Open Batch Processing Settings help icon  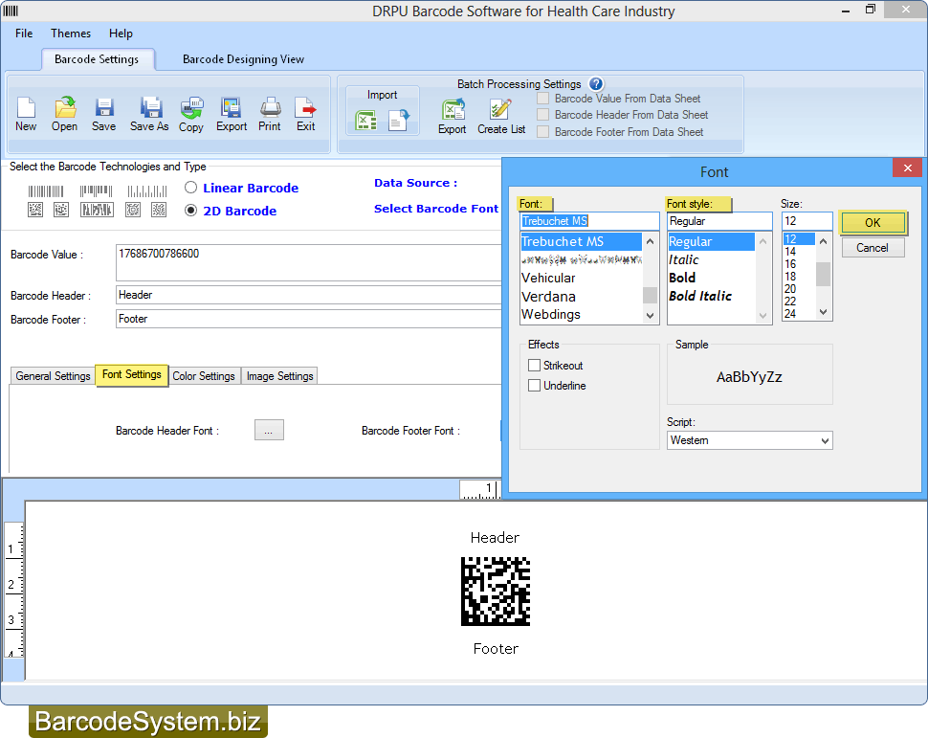pyautogui.click(x=596, y=84)
